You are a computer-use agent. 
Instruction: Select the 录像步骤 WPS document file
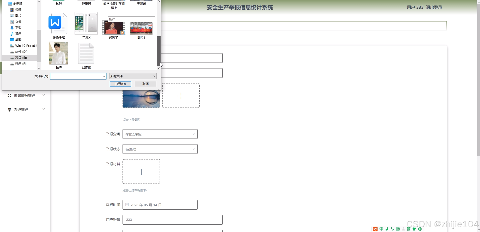pos(59,26)
